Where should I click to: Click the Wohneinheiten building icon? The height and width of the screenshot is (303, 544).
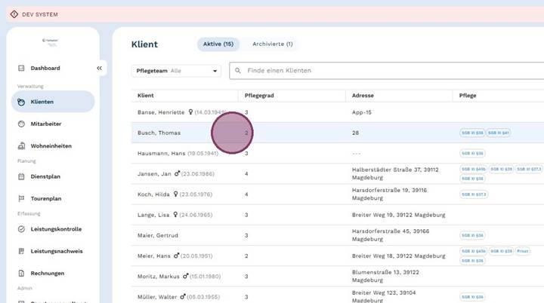[x=21, y=145]
